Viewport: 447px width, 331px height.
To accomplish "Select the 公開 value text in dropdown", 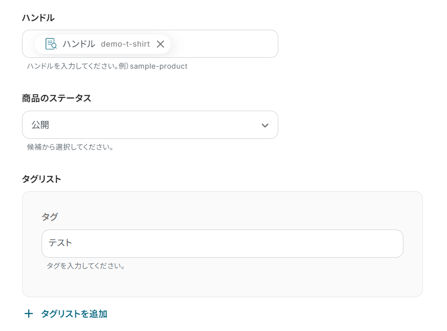I will point(40,125).
